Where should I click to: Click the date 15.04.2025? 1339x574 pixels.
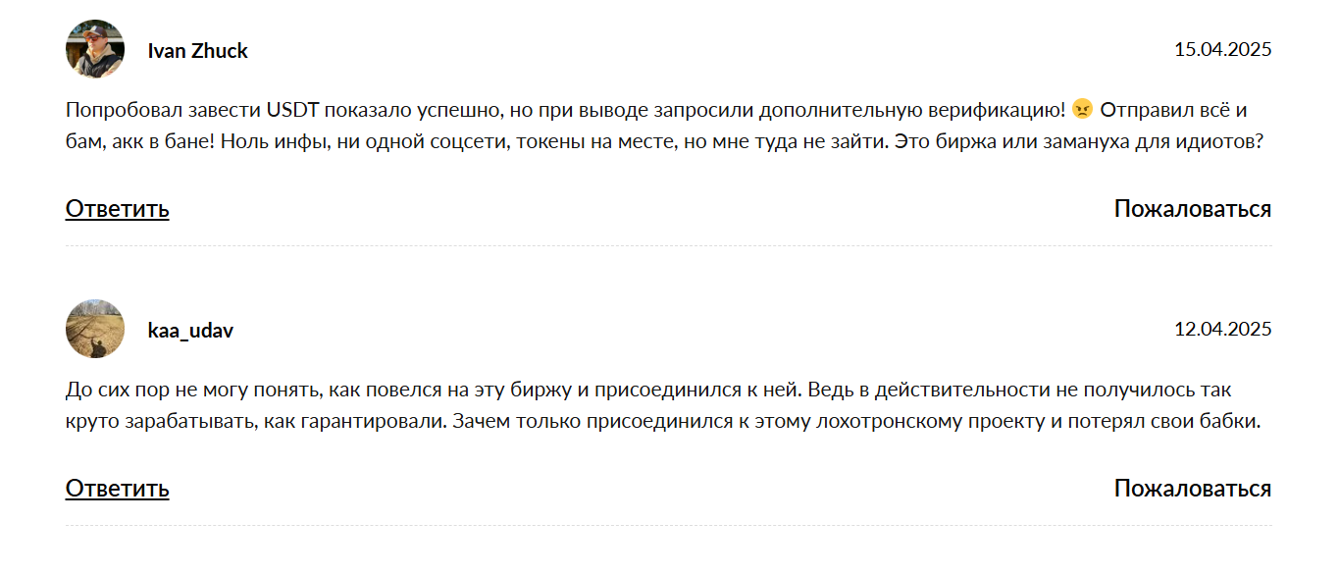pos(1222,49)
